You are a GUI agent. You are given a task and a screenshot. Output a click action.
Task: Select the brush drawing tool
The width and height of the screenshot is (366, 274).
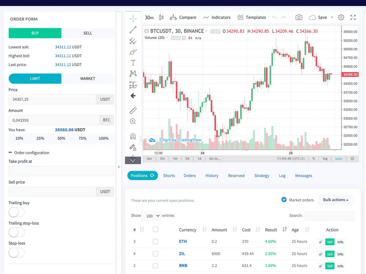point(133,52)
